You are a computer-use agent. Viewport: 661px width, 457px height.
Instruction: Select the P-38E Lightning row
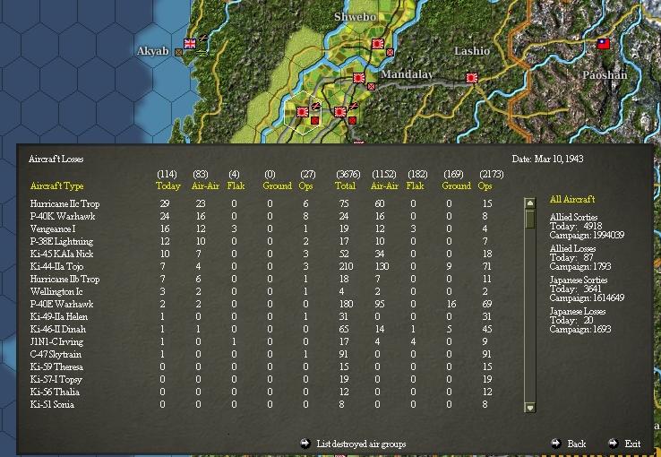pos(261,242)
